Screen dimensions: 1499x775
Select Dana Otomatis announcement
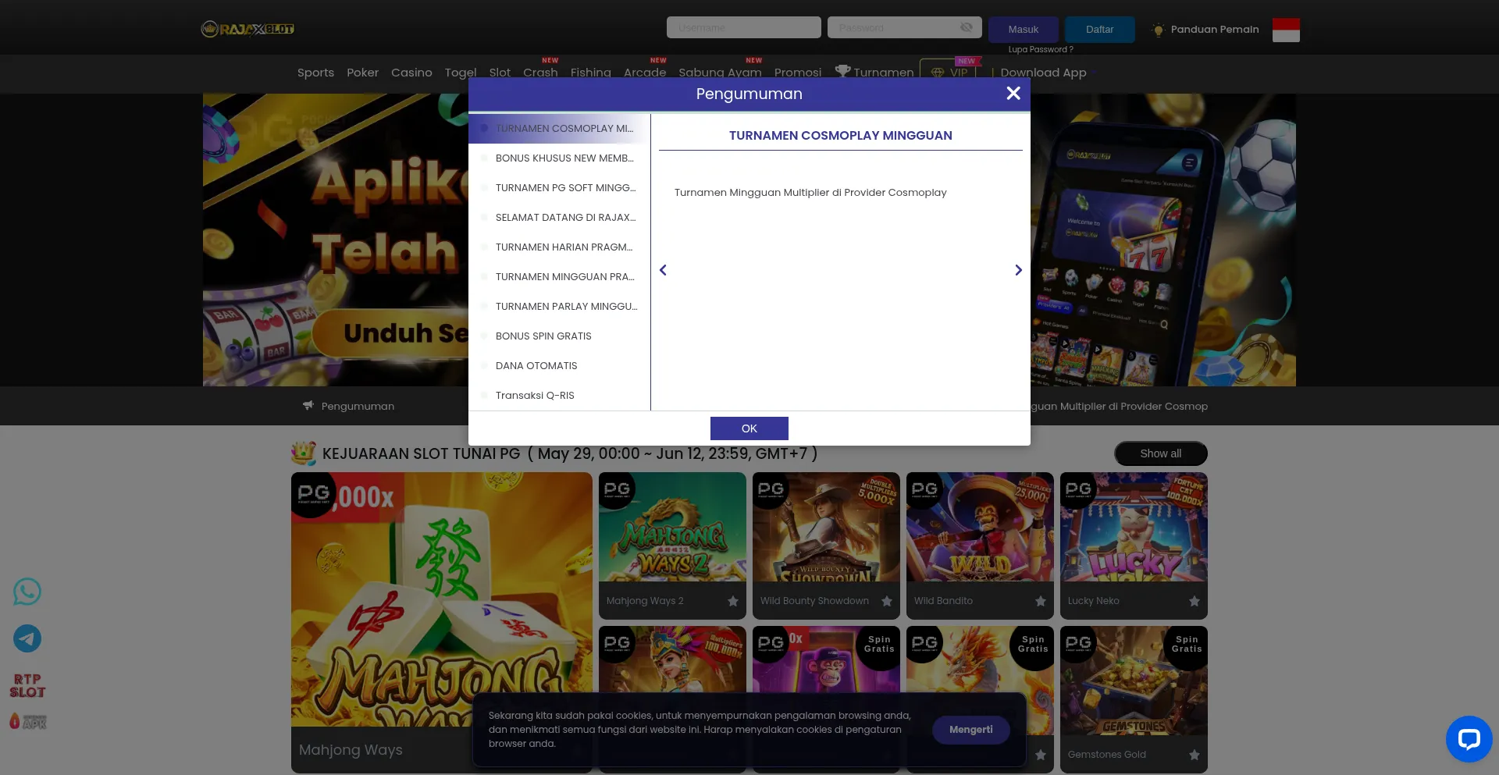(559, 366)
